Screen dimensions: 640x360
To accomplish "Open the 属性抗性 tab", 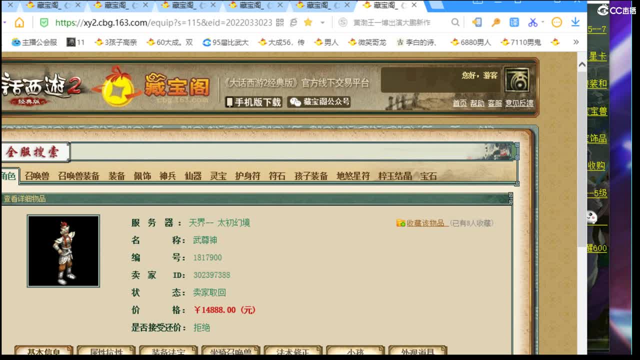I will 106,351.
